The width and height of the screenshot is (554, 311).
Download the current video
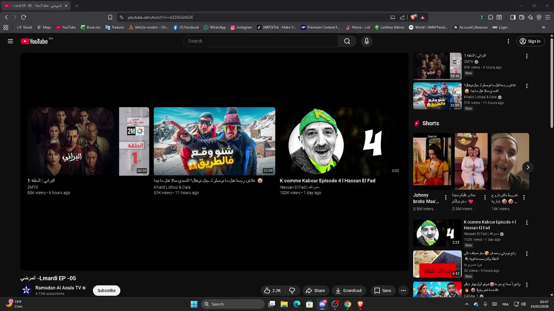pos(348,291)
